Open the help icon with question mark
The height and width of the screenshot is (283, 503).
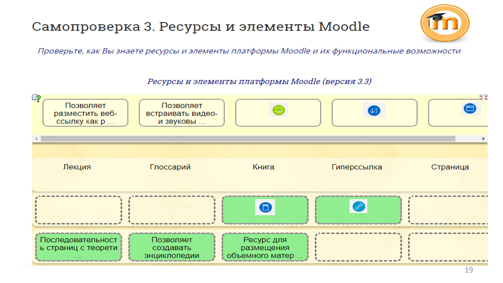pos(36,98)
